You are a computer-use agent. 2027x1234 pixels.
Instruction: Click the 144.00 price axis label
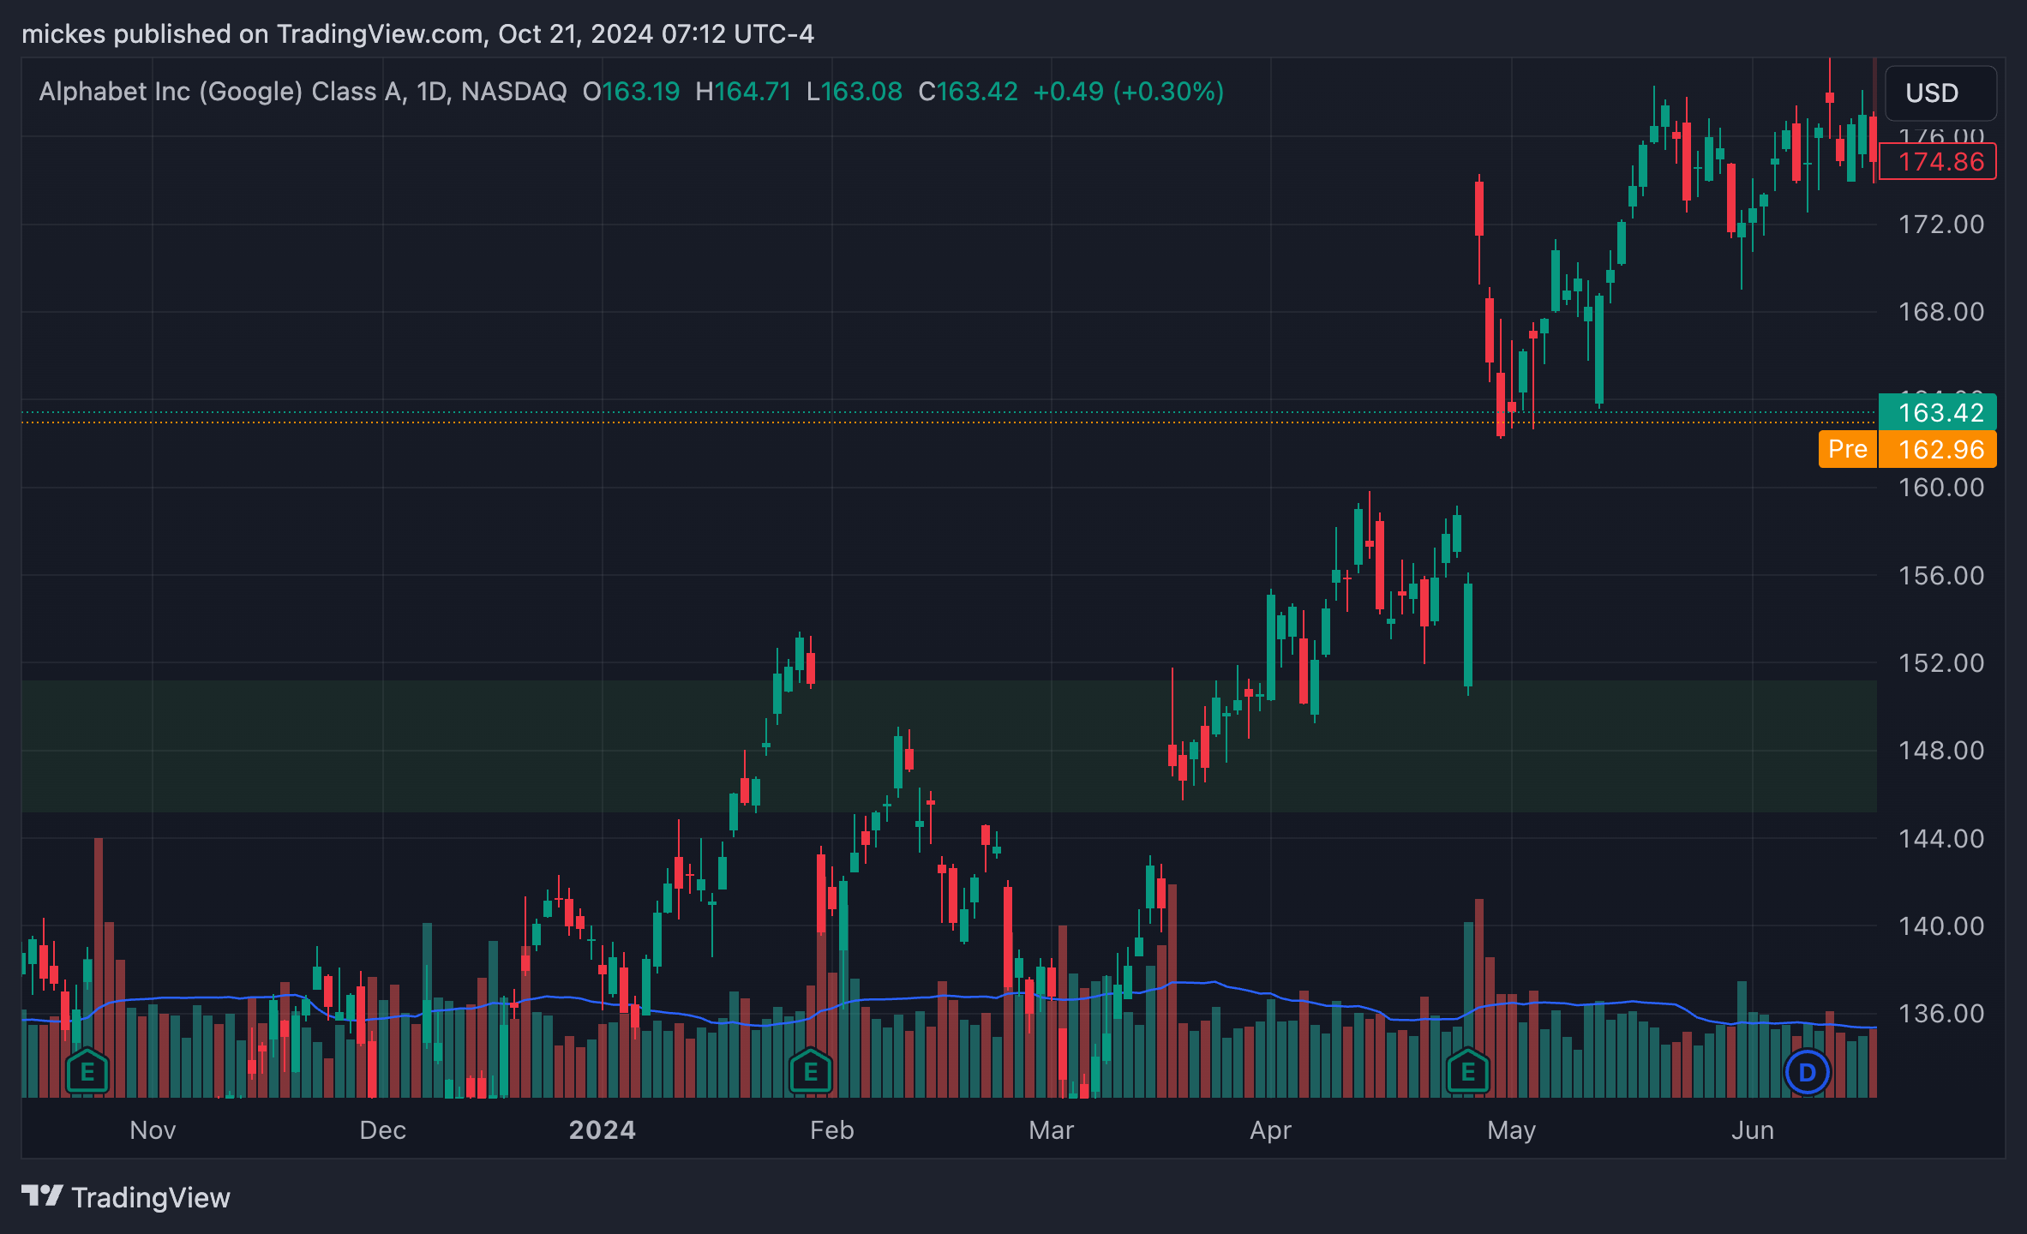(x=1941, y=838)
